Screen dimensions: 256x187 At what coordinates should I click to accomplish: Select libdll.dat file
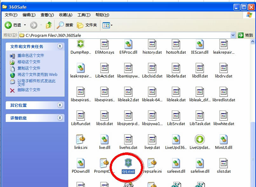coord(200,70)
